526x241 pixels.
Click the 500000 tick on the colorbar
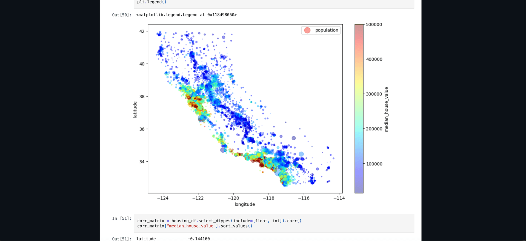374,25
